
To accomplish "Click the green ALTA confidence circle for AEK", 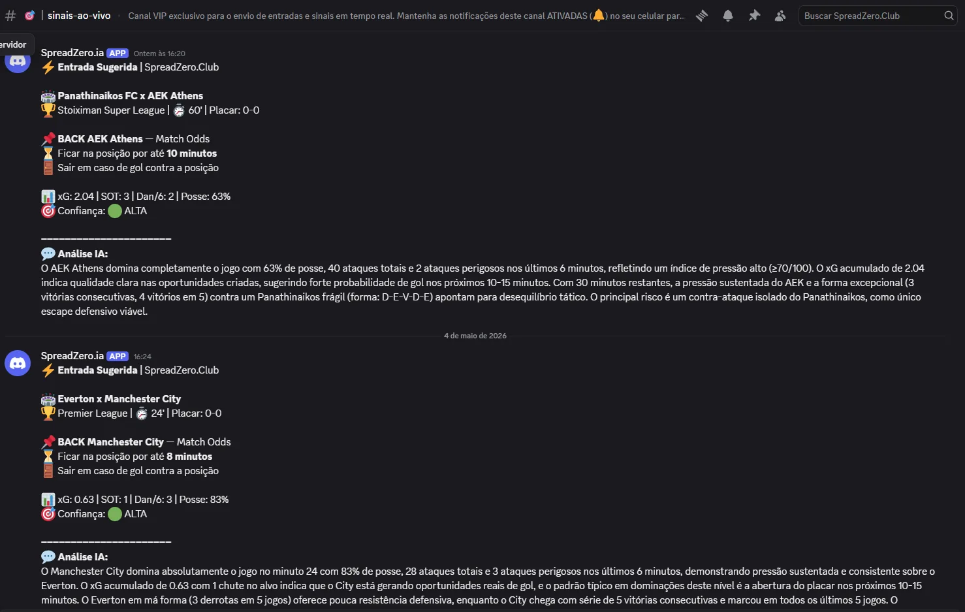I will pyautogui.click(x=115, y=211).
